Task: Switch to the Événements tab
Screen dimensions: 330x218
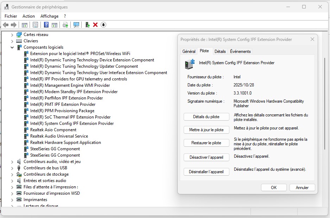Action: click(240, 52)
